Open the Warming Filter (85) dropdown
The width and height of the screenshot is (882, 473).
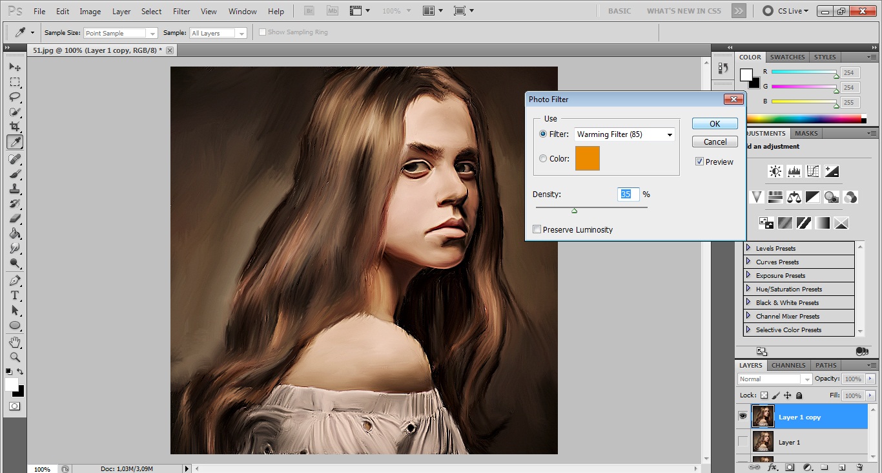click(624, 134)
